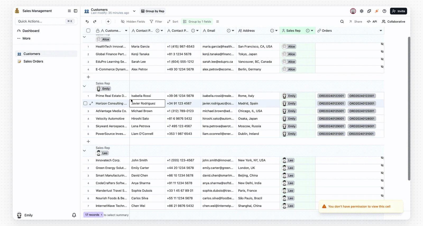Add a row under the Emily group

[x=88, y=142]
